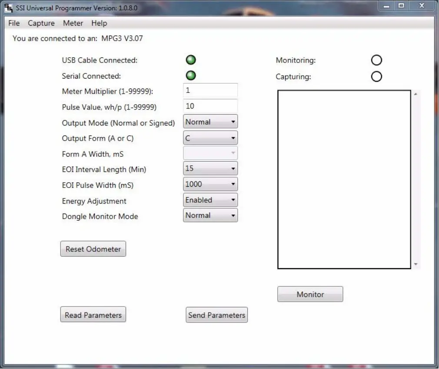Click the Capturing status circle indicator
This screenshot has width=439, height=369.
click(x=376, y=76)
